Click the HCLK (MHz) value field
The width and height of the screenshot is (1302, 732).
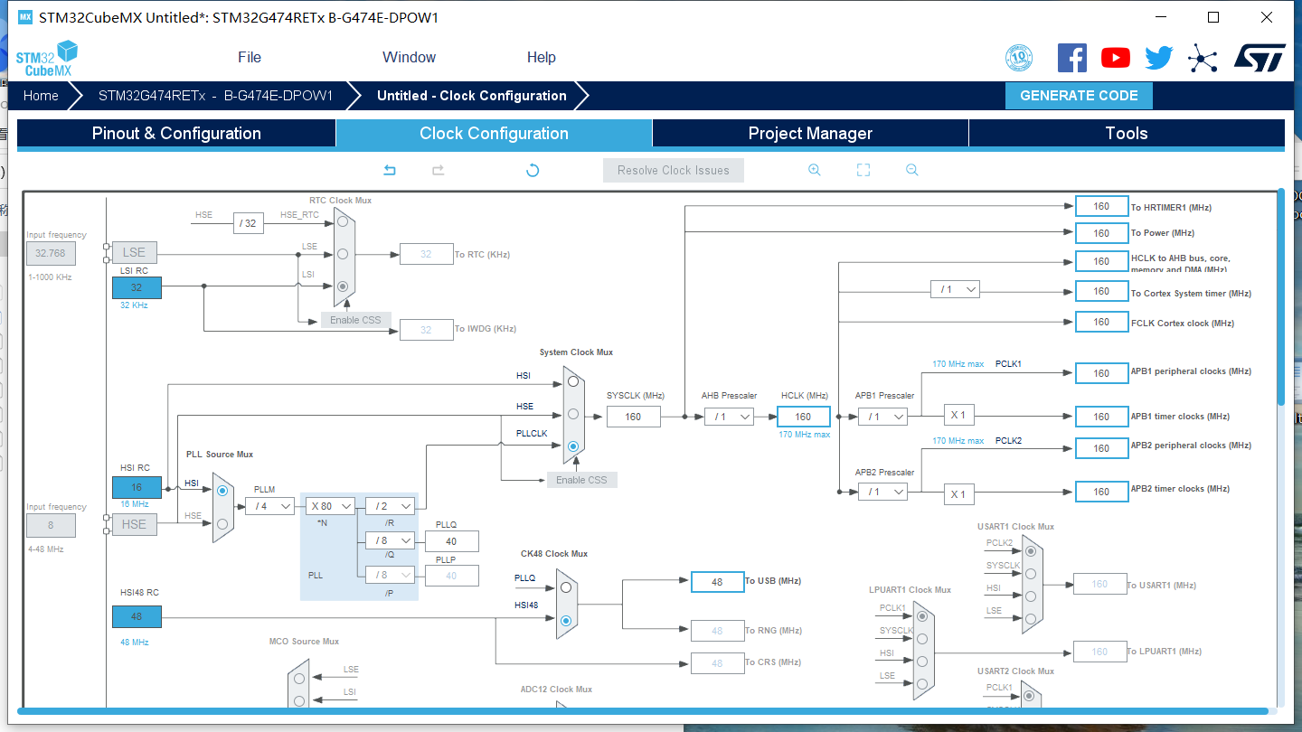(803, 417)
